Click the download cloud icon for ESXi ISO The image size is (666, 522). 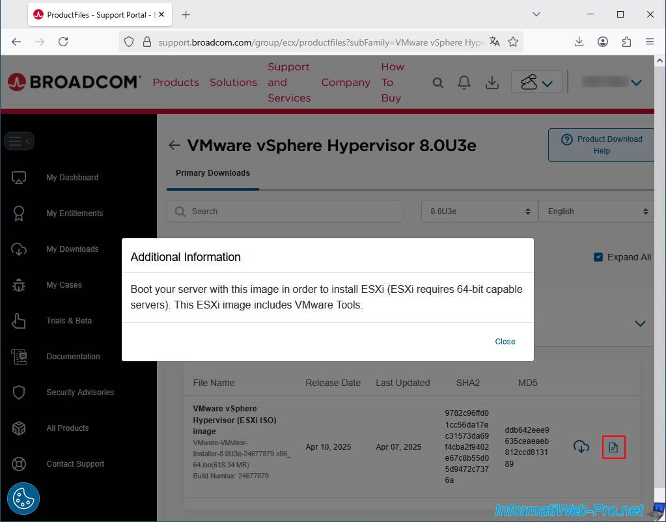click(x=581, y=447)
